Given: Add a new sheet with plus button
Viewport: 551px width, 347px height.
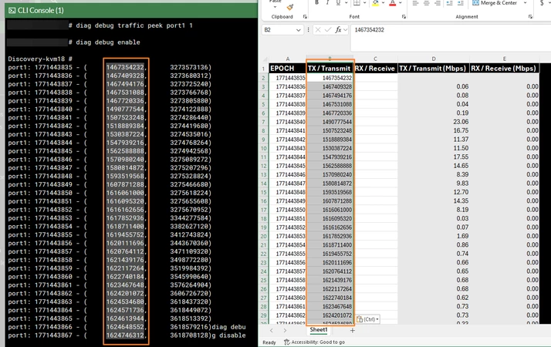Looking at the screenshot, I should click(x=353, y=330).
